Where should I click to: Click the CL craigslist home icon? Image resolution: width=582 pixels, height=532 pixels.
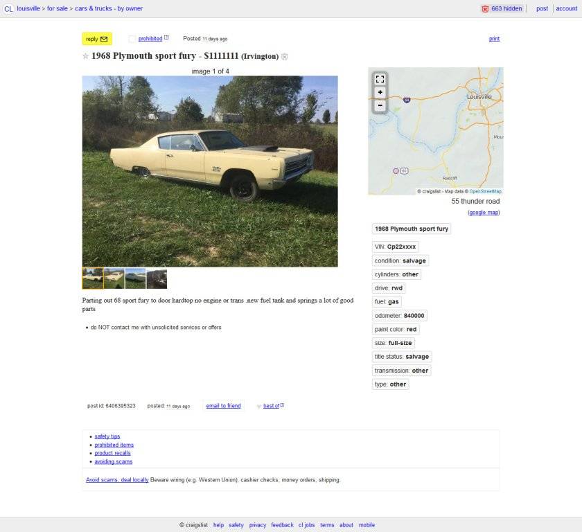click(8, 8)
